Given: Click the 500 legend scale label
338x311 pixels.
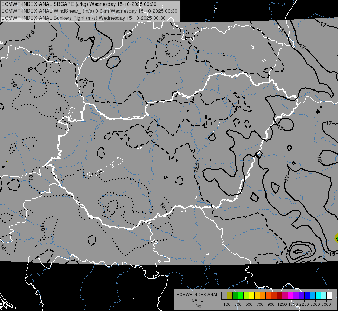Looking at the screenshot, I should point(249,304).
